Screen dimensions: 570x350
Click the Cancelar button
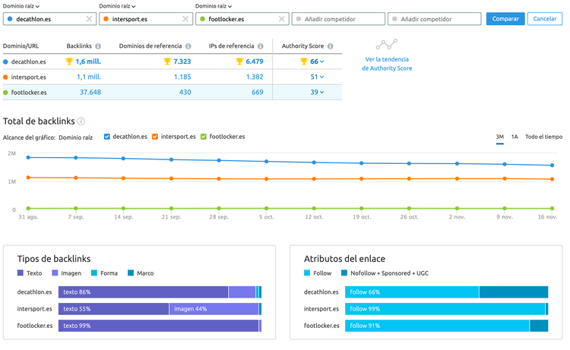pos(545,19)
